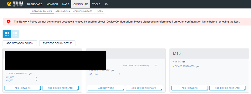Screen dimensions: 251x94
Task: Add Network in the first policy card
Action: tap(23, 88)
